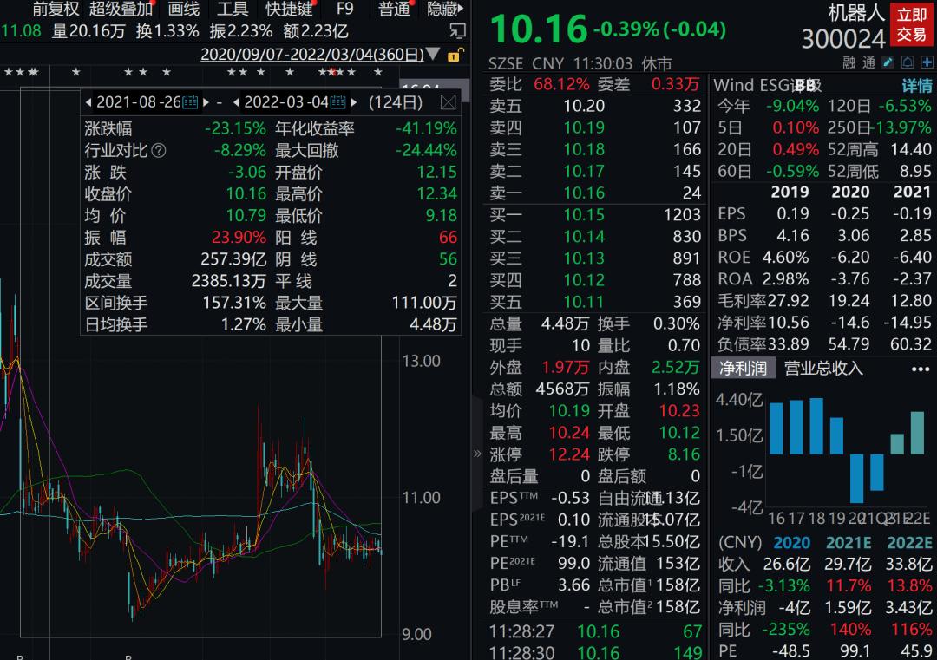
Task: Click the pencil edit icon near top right
Action: click(888, 62)
